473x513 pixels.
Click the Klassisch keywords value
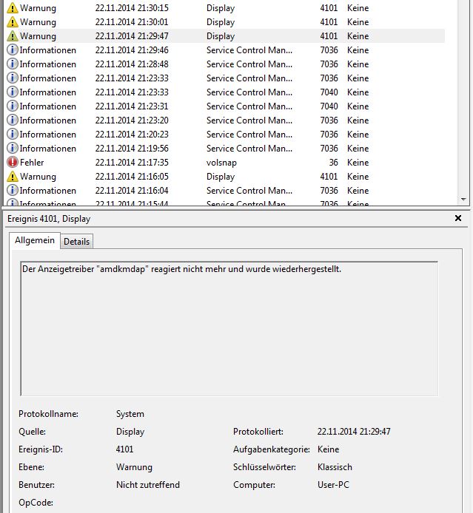tap(335, 467)
